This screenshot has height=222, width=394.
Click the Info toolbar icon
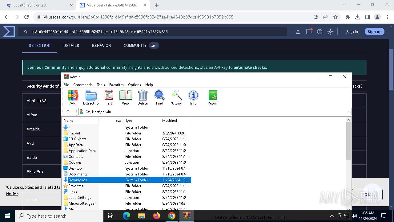193,97
